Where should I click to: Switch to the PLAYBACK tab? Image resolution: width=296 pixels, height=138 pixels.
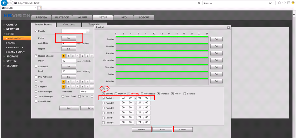pos(62,18)
